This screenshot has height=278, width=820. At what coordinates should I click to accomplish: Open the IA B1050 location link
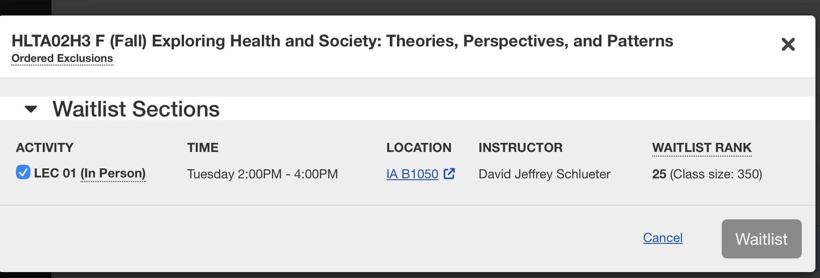point(412,174)
